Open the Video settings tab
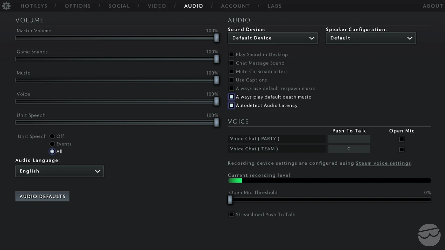 pyautogui.click(x=157, y=6)
